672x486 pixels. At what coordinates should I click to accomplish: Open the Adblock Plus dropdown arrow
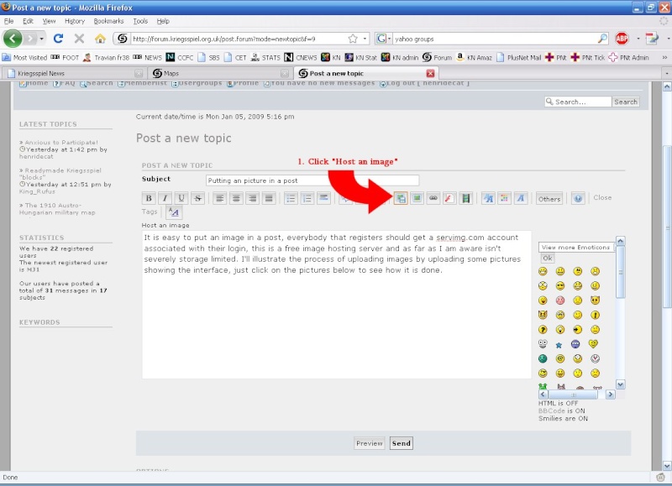click(x=638, y=39)
